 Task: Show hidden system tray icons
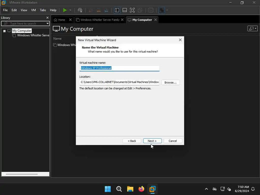pos(206,189)
